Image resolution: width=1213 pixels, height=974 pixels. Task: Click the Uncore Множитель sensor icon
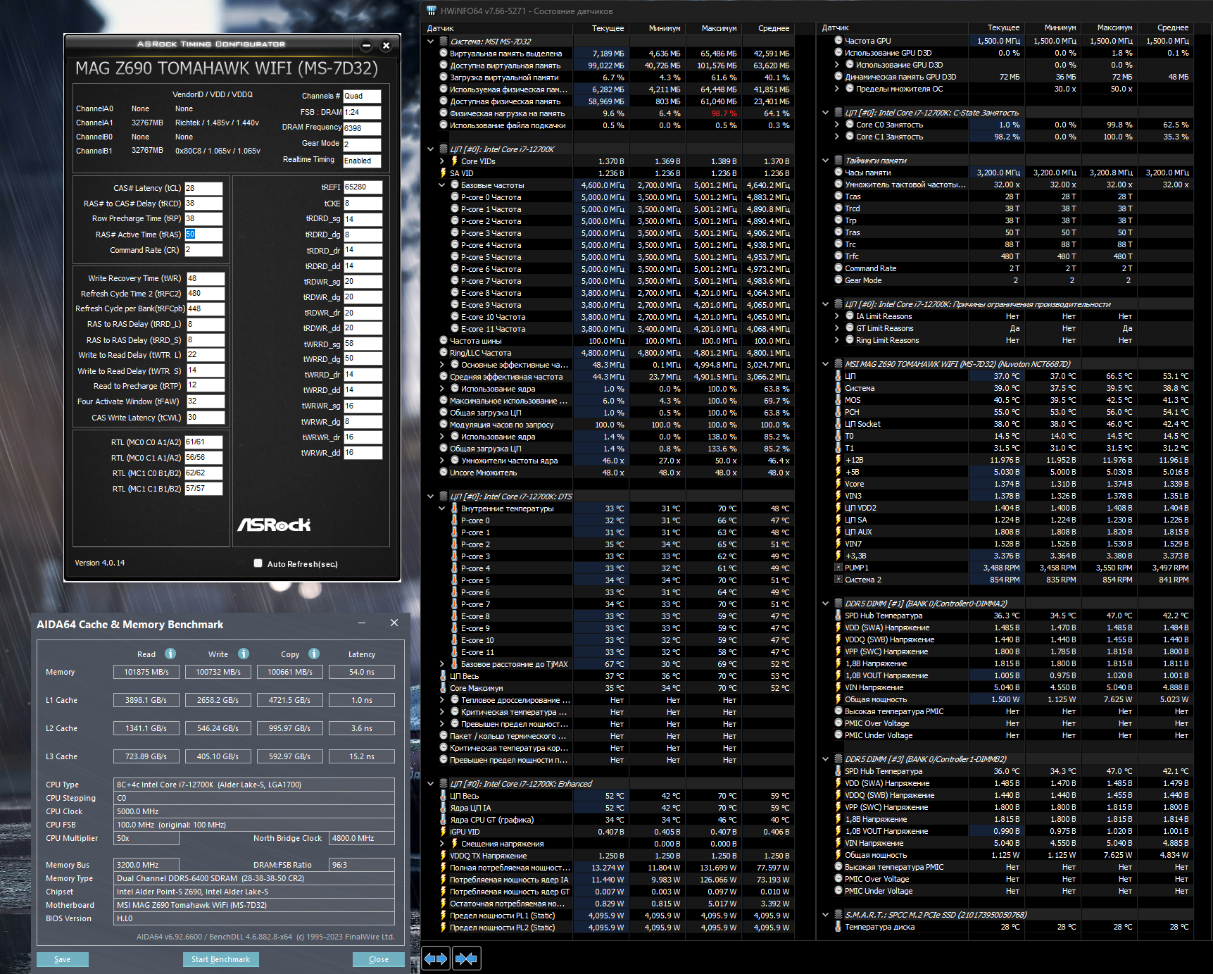click(444, 473)
